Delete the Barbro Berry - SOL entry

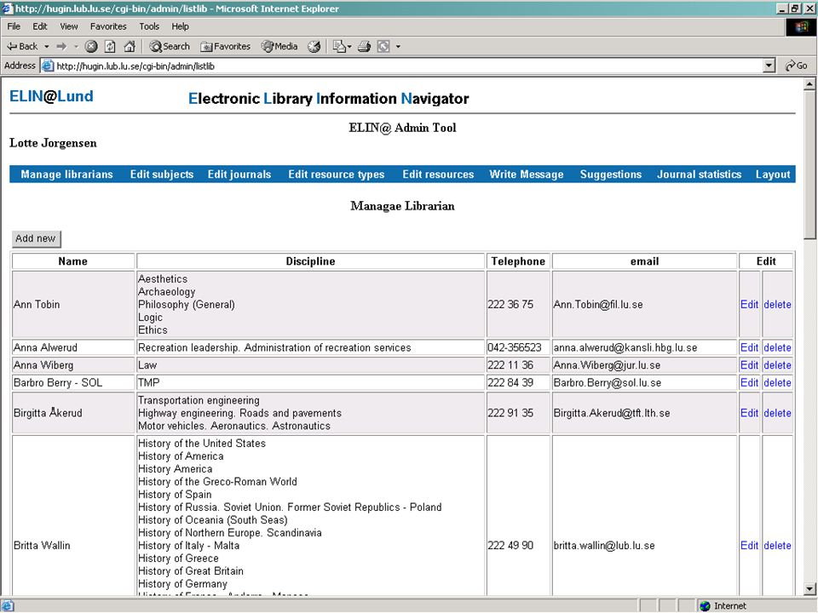click(x=777, y=382)
